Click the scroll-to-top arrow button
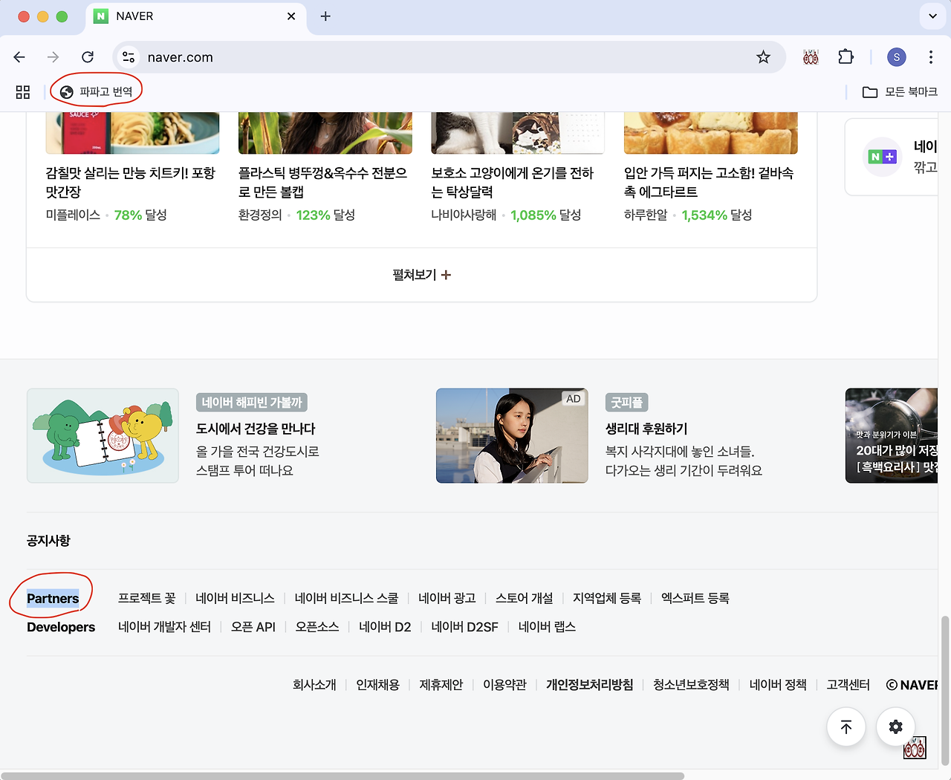 tap(845, 727)
